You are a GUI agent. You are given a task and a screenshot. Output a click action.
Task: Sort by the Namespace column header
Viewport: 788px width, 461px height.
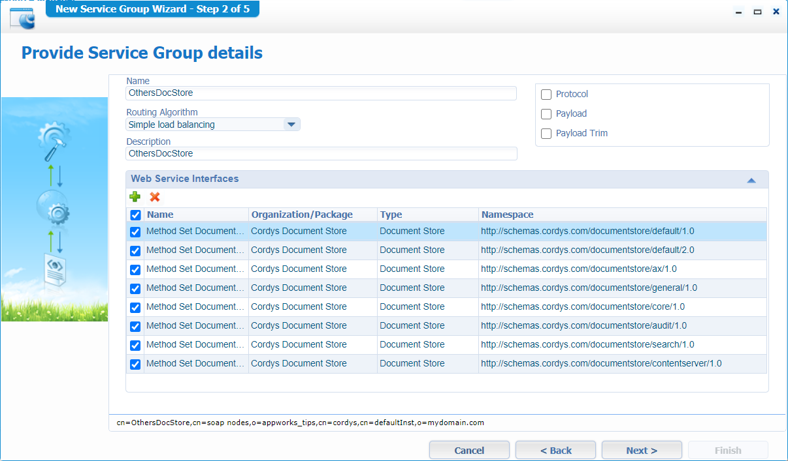pos(507,215)
